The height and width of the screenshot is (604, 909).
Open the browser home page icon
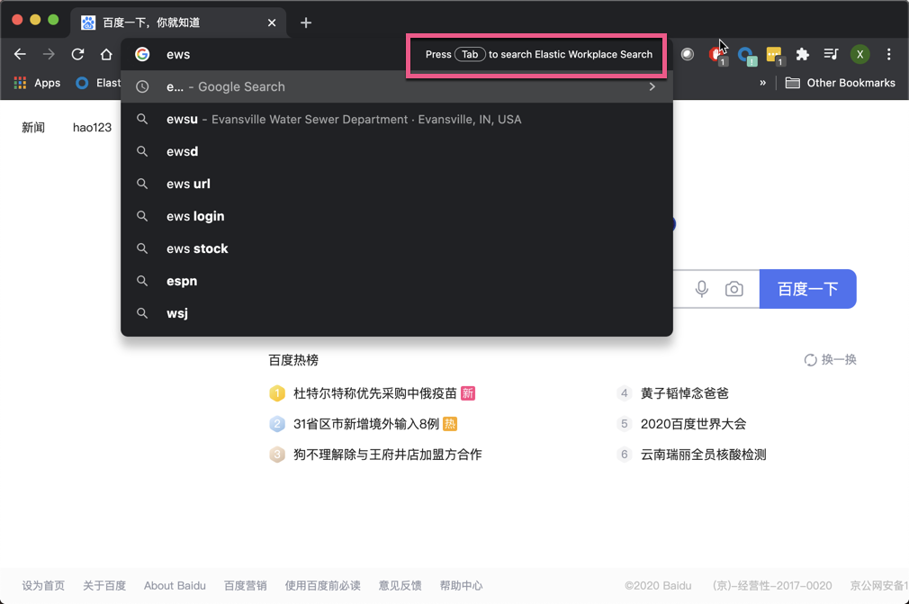(106, 55)
